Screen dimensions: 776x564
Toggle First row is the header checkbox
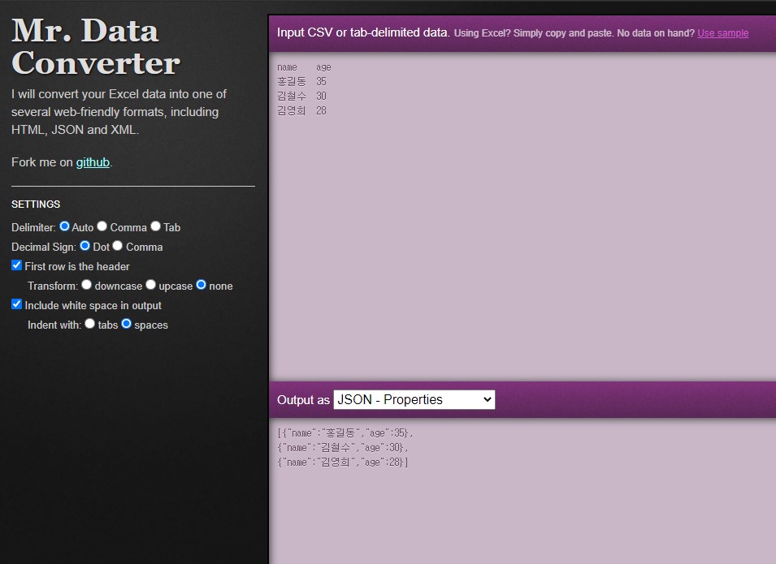click(17, 265)
